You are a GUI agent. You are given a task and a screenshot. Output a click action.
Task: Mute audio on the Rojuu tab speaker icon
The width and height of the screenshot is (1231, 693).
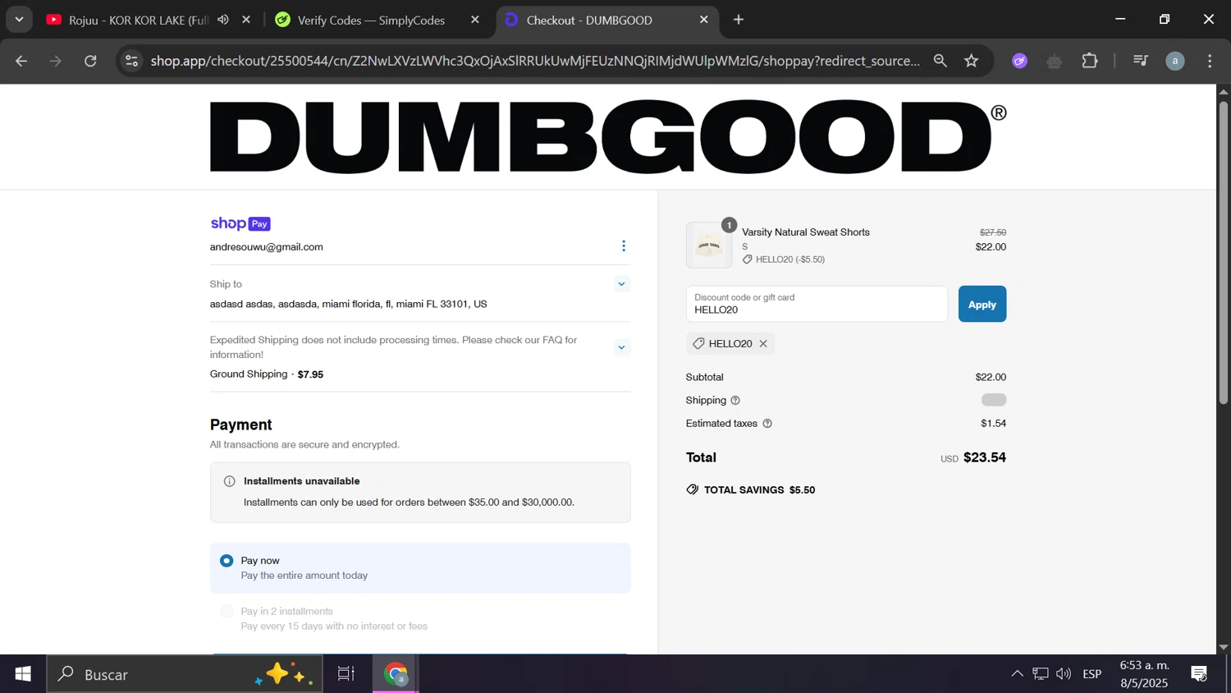click(x=223, y=20)
